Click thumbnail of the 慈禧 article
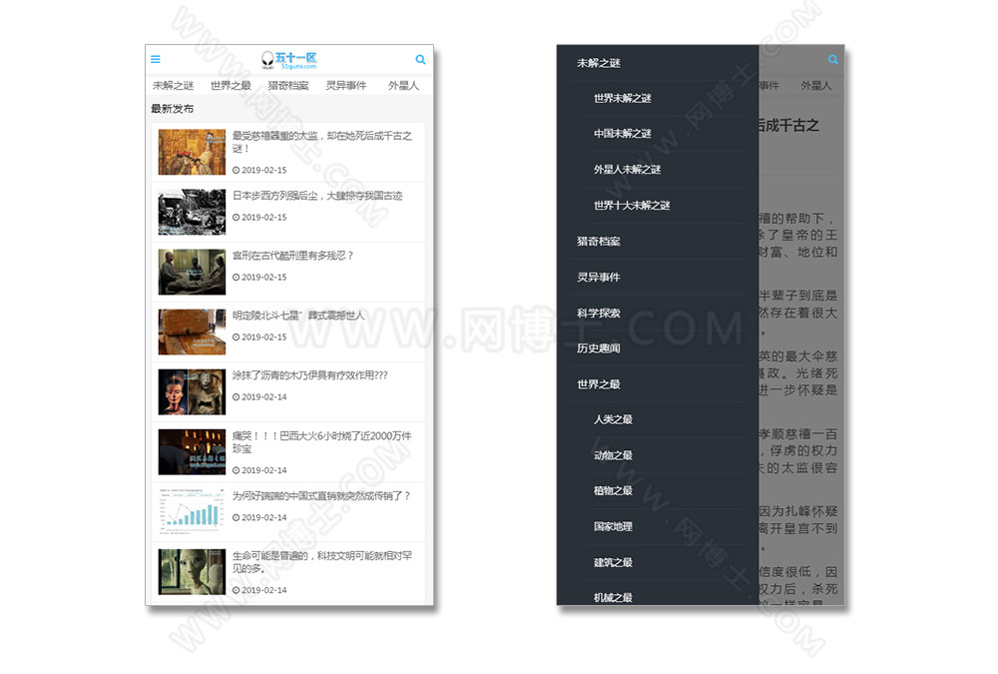This screenshot has width=998, height=674. tap(192, 152)
